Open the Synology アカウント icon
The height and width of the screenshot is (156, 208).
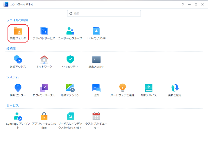(18, 116)
